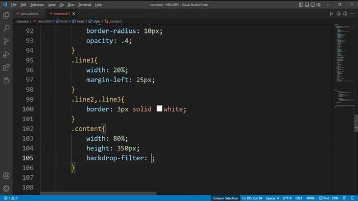
Task: Change line endings via CRLF
Action: tap(299, 198)
